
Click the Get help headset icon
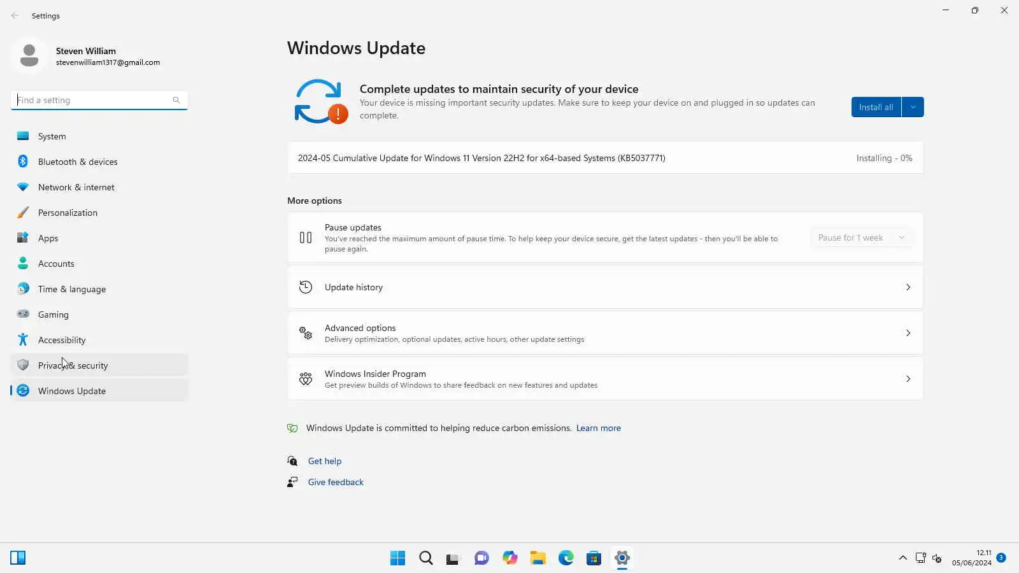point(292,461)
